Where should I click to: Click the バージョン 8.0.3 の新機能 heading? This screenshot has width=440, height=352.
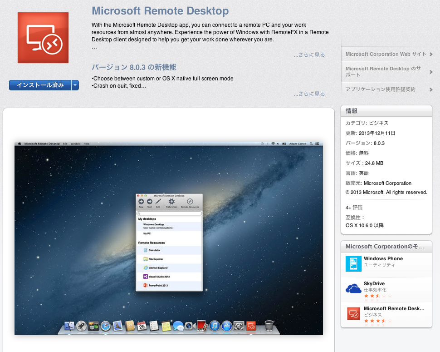coord(134,67)
